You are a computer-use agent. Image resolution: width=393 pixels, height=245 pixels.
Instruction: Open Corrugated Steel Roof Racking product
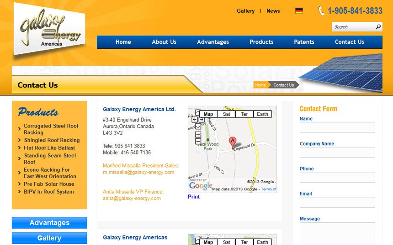[51, 129]
